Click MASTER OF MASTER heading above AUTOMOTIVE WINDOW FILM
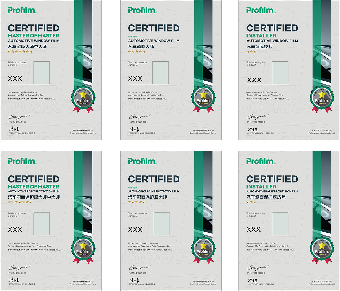 [x=34, y=36]
